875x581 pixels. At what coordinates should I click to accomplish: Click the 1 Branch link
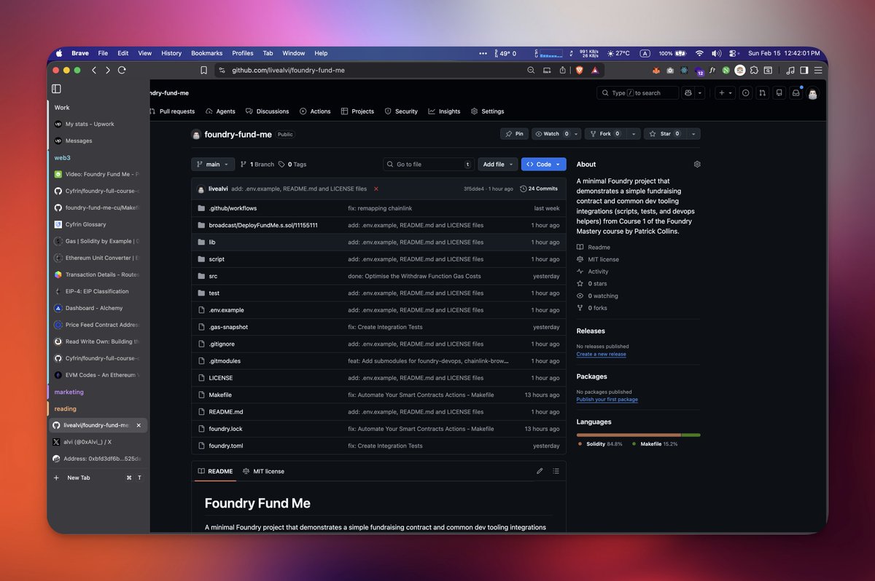tap(257, 165)
